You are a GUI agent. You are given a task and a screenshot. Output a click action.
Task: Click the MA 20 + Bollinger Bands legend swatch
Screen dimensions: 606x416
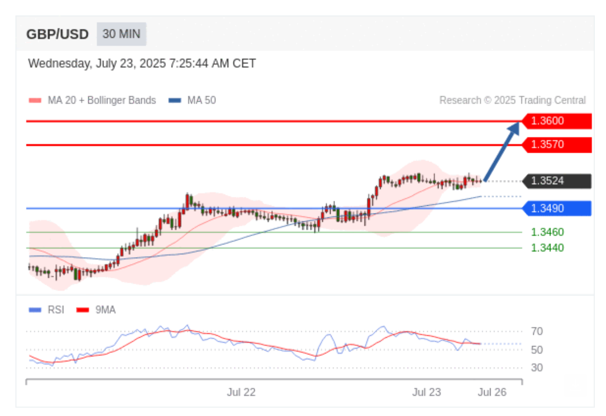[x=35, y=100]
